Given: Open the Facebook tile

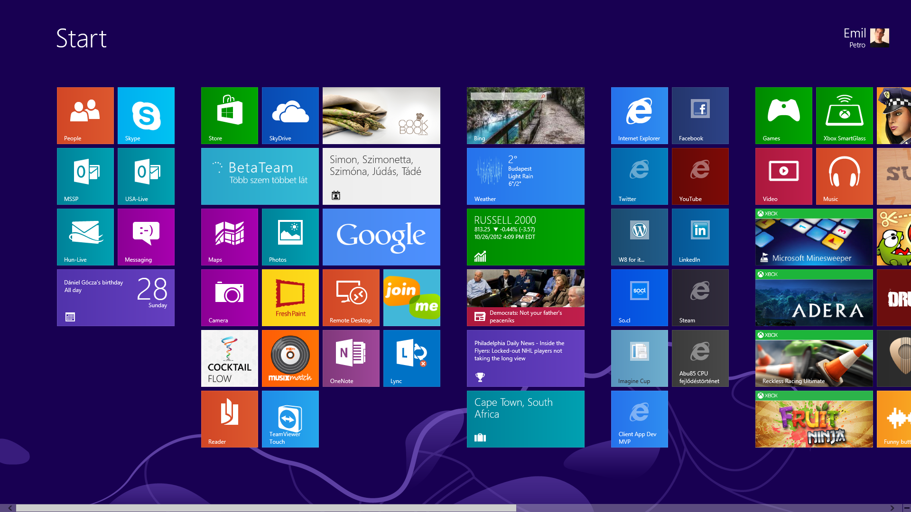Looking at the screenshot, I should 700,116.
